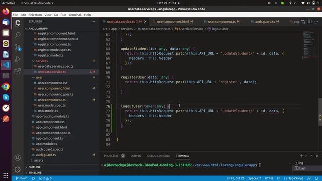This screenshot has height=181, width=322.
Task: Close the terminal panel
Action: (x=317, y=156)
